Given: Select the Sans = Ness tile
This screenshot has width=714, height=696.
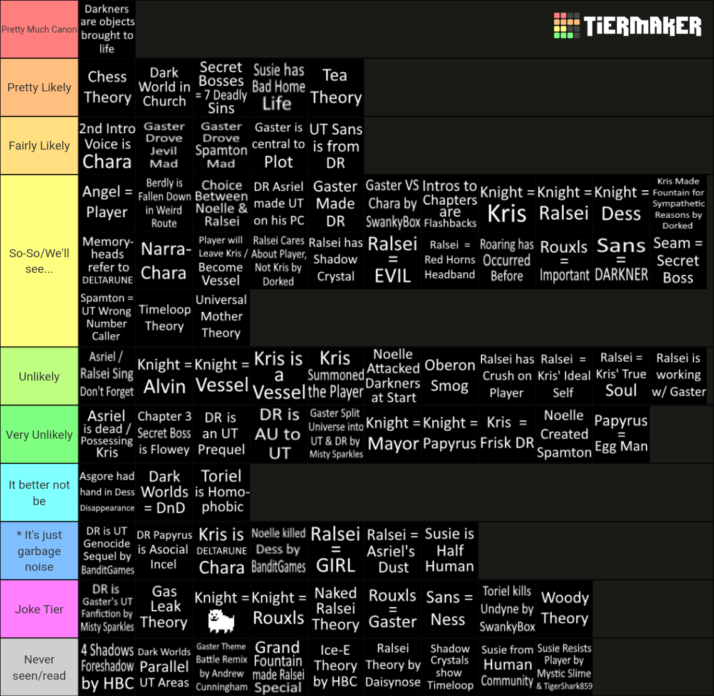Looking at the screenshot, I should point(450,609).
